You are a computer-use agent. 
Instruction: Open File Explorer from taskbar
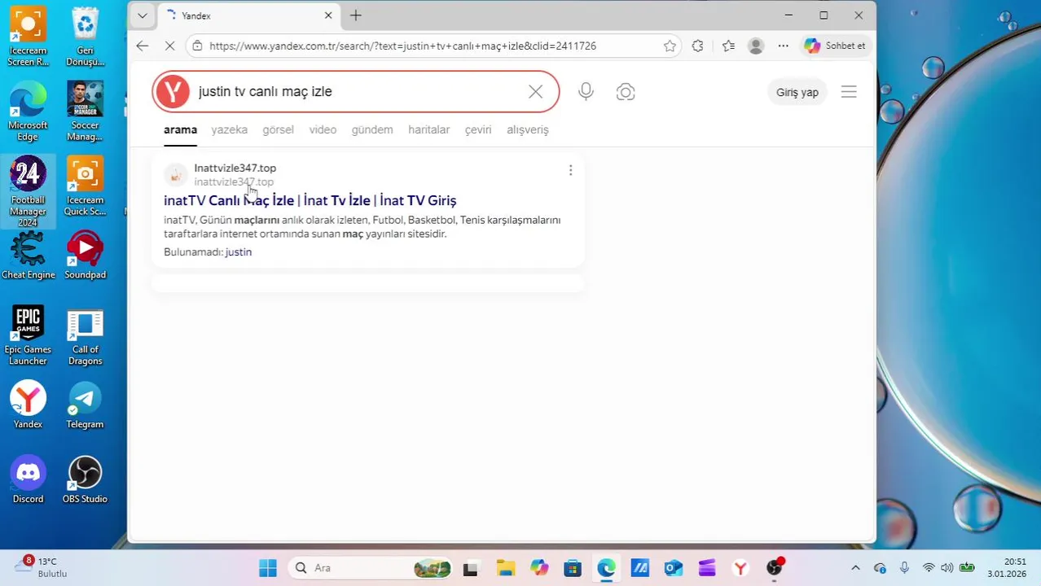505,568
